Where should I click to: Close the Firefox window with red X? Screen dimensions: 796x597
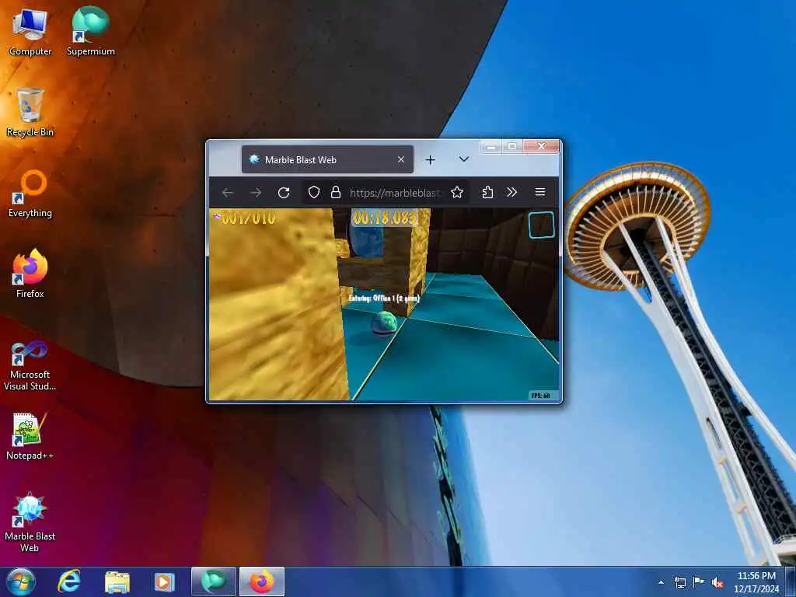[x=541, y=146]
